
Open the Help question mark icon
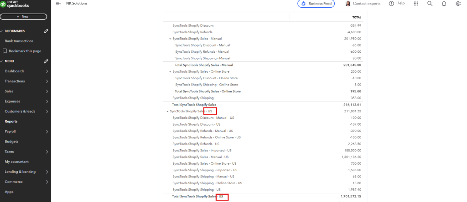391,4
